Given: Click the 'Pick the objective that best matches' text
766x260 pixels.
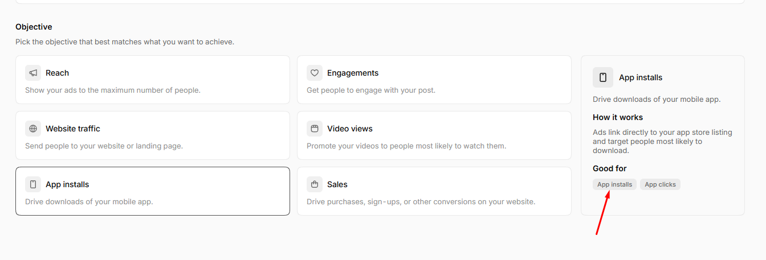Looking at the screenshot, I should click(x=125, y=42).
